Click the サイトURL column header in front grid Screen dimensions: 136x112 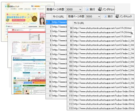click(x=79, y=23)
